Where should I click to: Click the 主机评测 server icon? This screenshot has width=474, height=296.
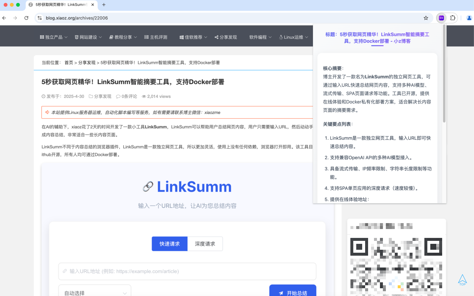tap(146, 37)
